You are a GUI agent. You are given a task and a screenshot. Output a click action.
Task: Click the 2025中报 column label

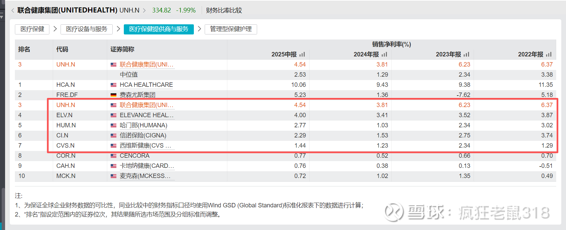[284, 54]
